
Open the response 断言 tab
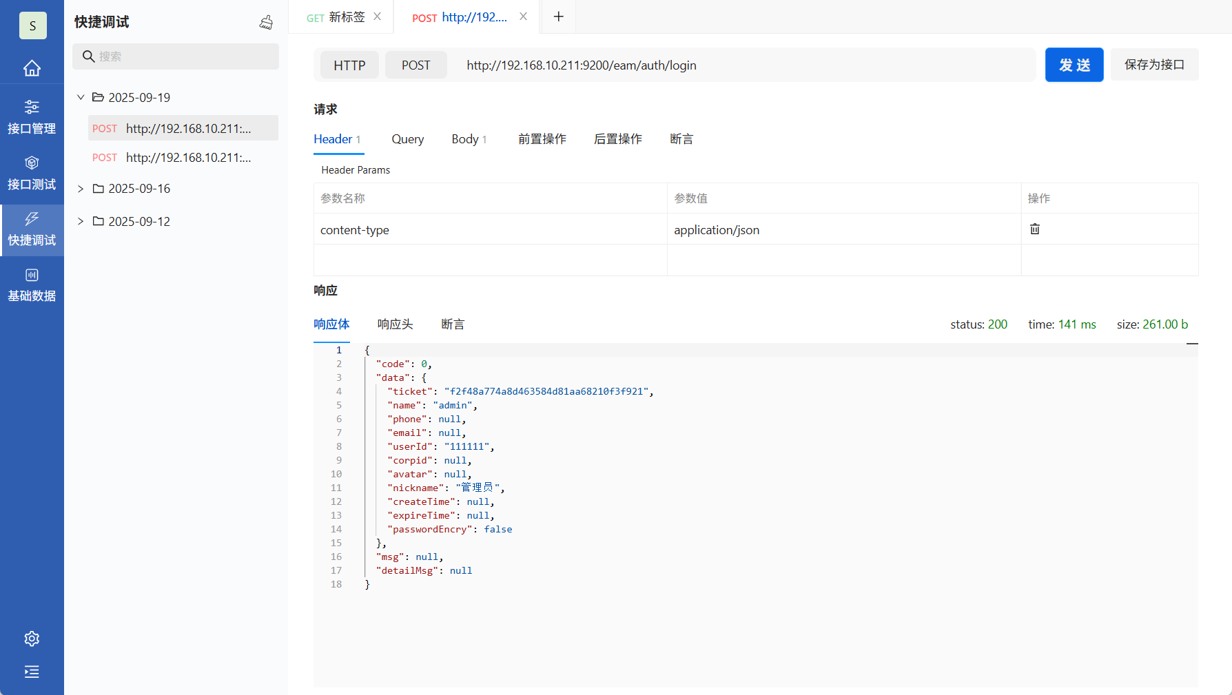(x=453, y=324)
